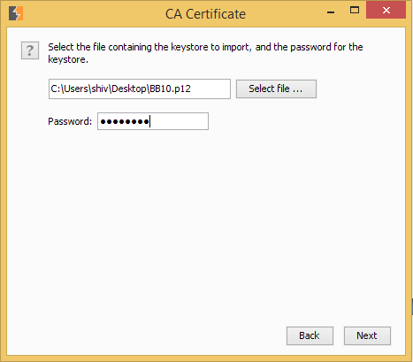Click the keystore file path field

coord(140,89)
